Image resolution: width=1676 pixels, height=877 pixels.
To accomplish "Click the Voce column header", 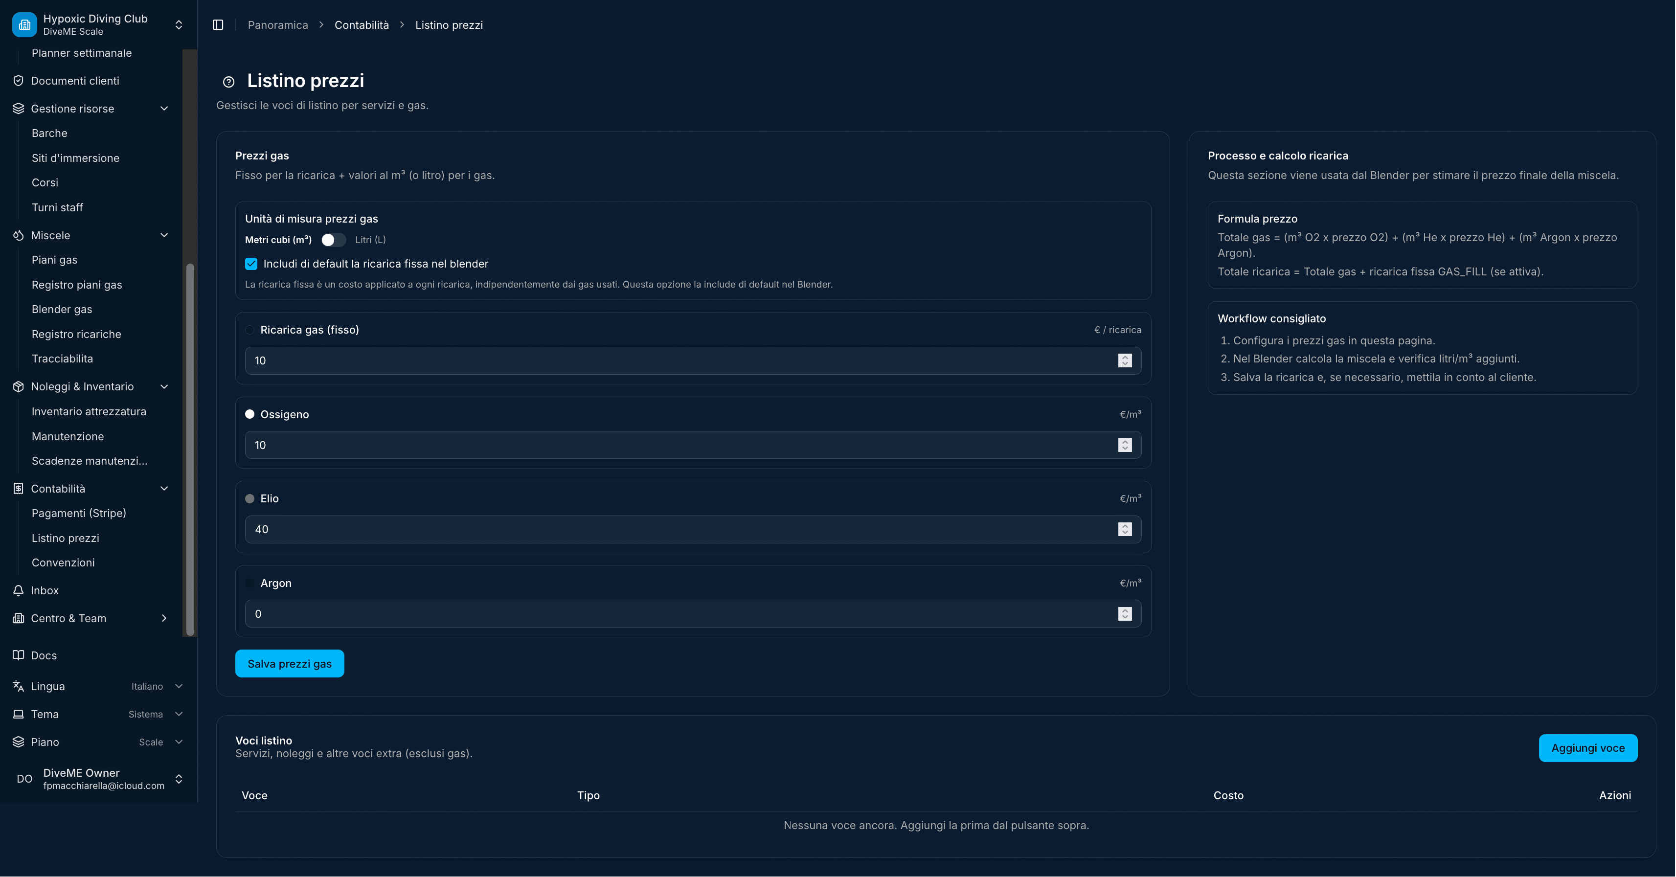I will tap(254, 795).
